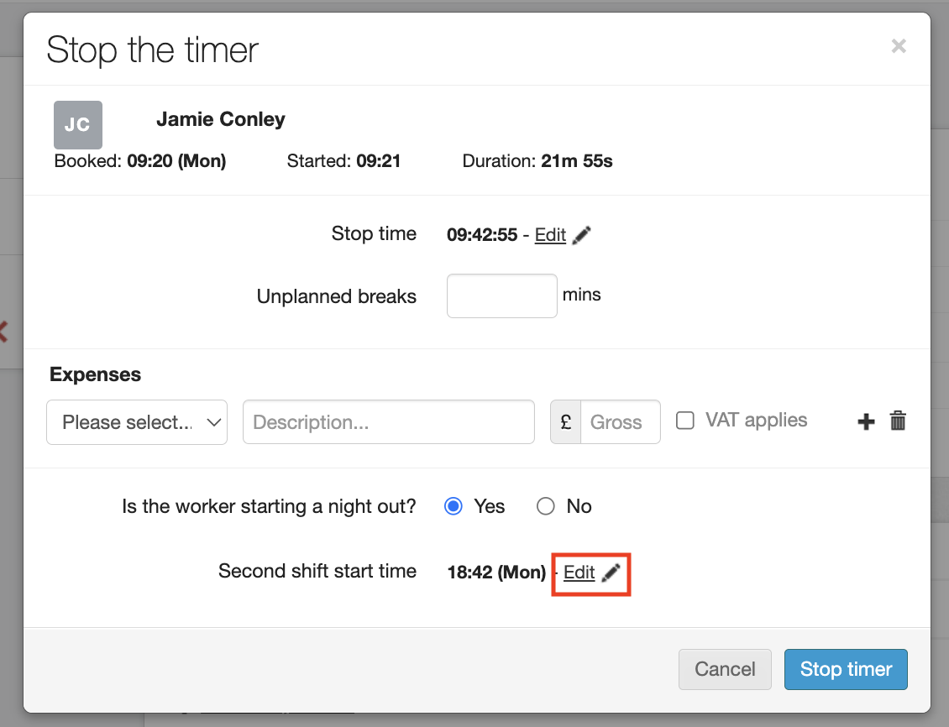This screenshot has width=949, height=727.
Task: Open the expense type 'Please select...' dropdown
Action: (137, 421)
